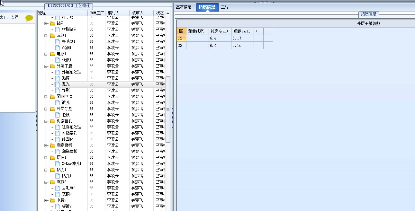The width and height of the screenshot is (415, 211).
Task: Click the 外层干膜 folder icon
Action: click(52, 66)
